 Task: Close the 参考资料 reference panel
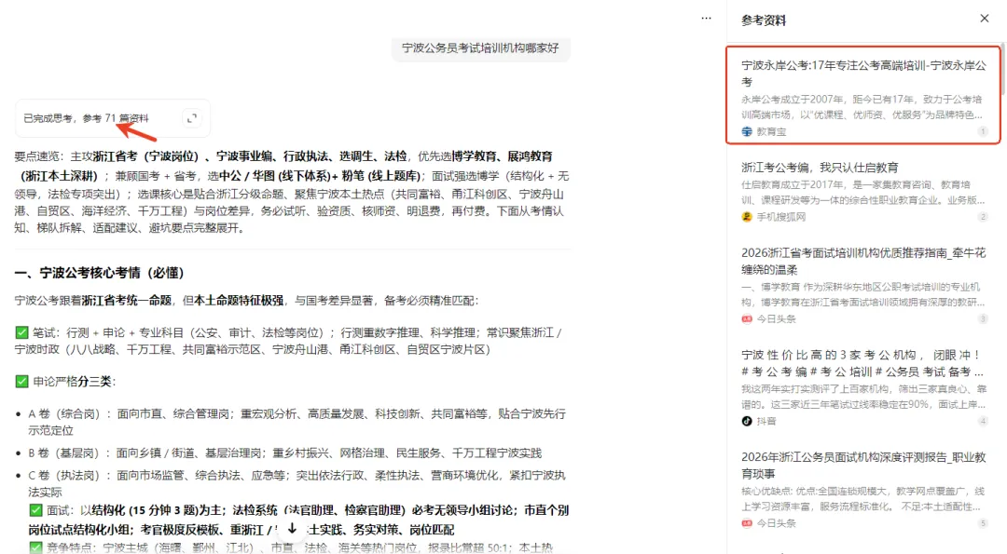[x=984, y=19]
